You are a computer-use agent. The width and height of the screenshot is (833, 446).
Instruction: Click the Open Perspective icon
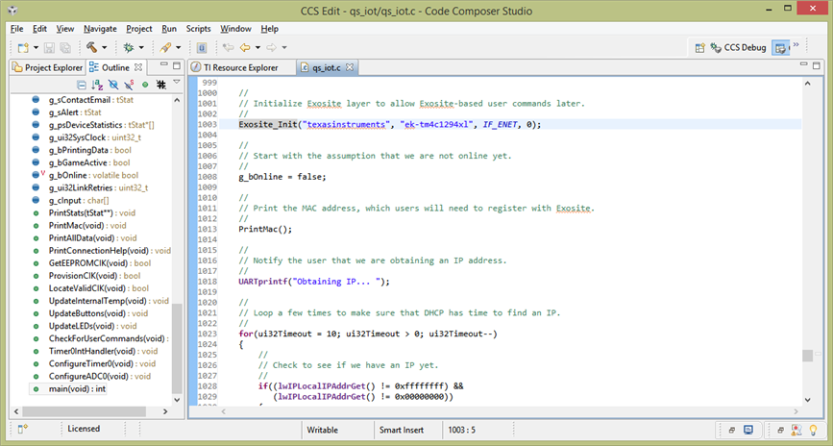tap(700, 47)
